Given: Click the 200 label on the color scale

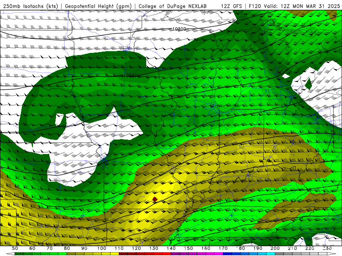Looking at the screenshot, I should (275, 248).
